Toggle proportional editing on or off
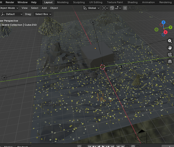 tap(125, 8)
